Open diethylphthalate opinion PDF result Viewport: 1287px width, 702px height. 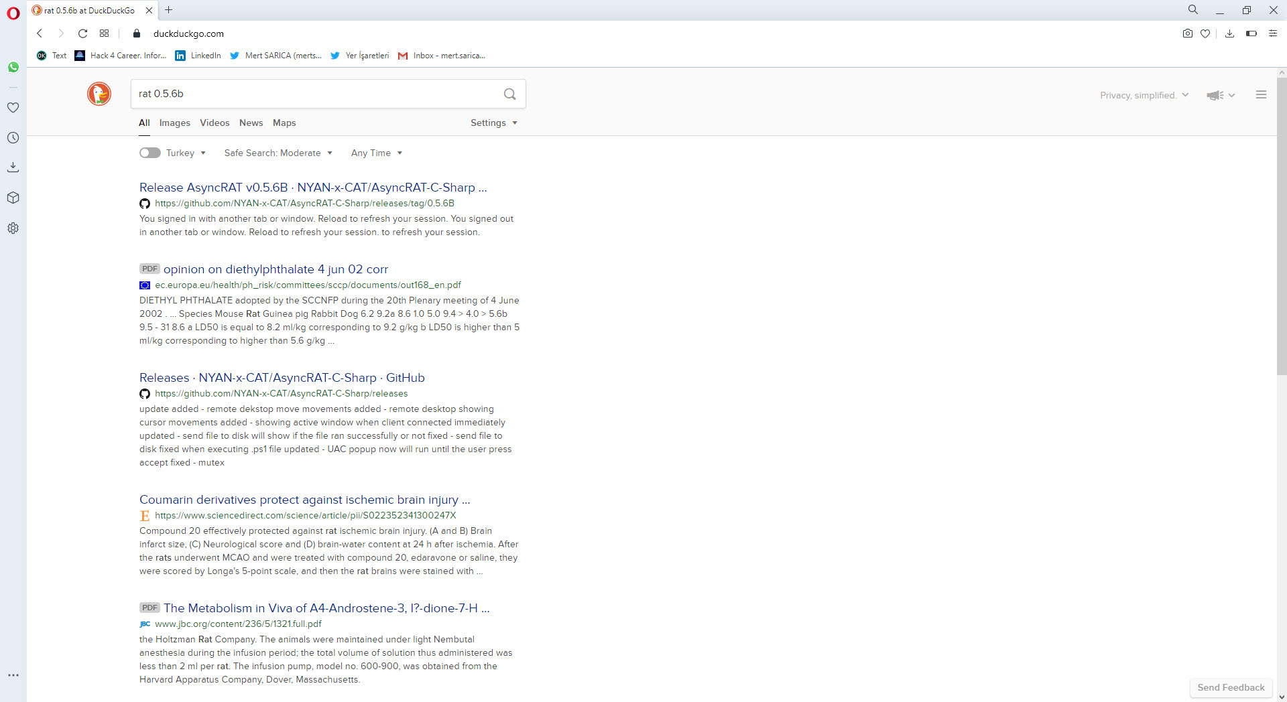point(275,269)
